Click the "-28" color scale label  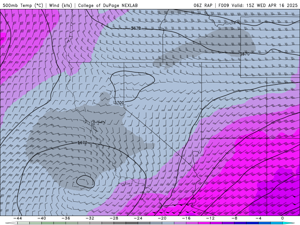(114, 218)
